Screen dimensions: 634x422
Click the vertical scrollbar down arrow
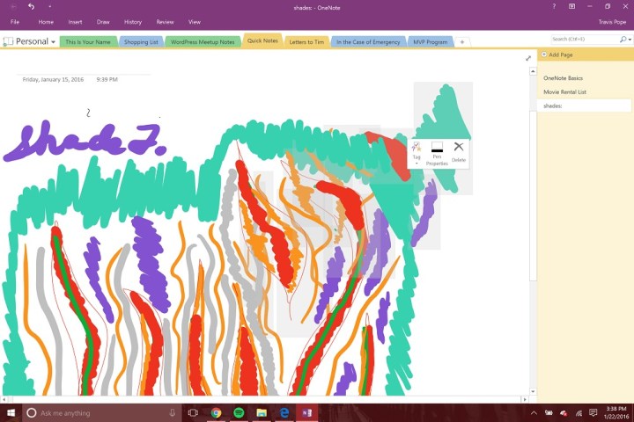coord(533,391)
